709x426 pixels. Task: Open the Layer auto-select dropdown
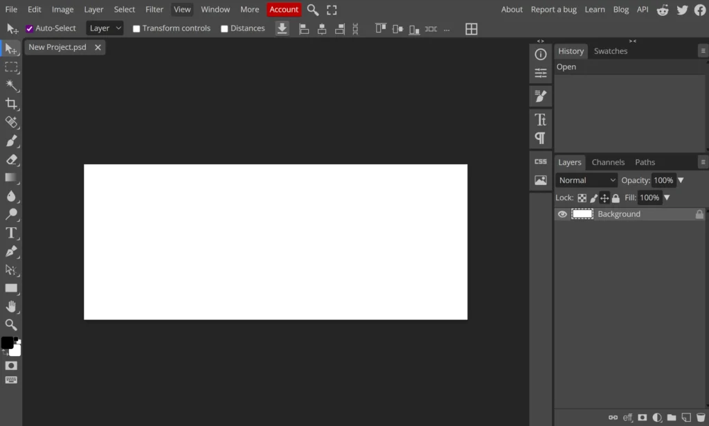point(105,28)
